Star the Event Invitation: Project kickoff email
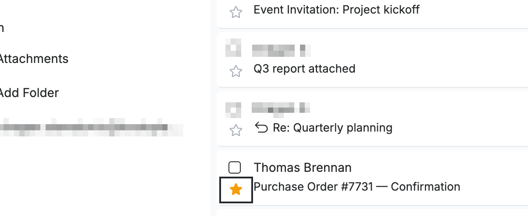The image size is (528, 216). (x=236, y=12)
